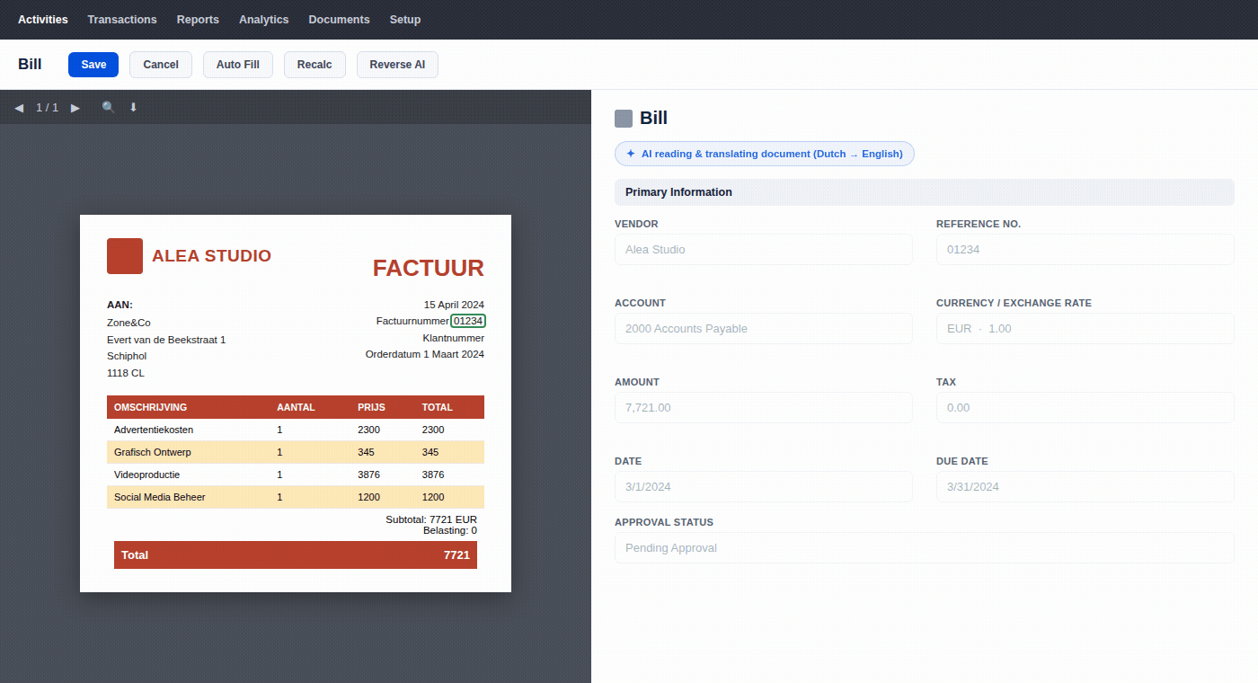Click the Videoproductie line item
Screen dimensions: 1258x683
click(x=296, y=475)
